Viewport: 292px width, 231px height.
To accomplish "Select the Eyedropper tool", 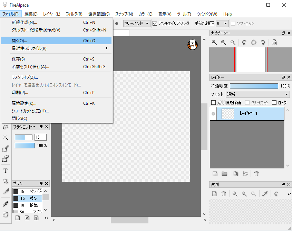I will (x=5, y=203).
